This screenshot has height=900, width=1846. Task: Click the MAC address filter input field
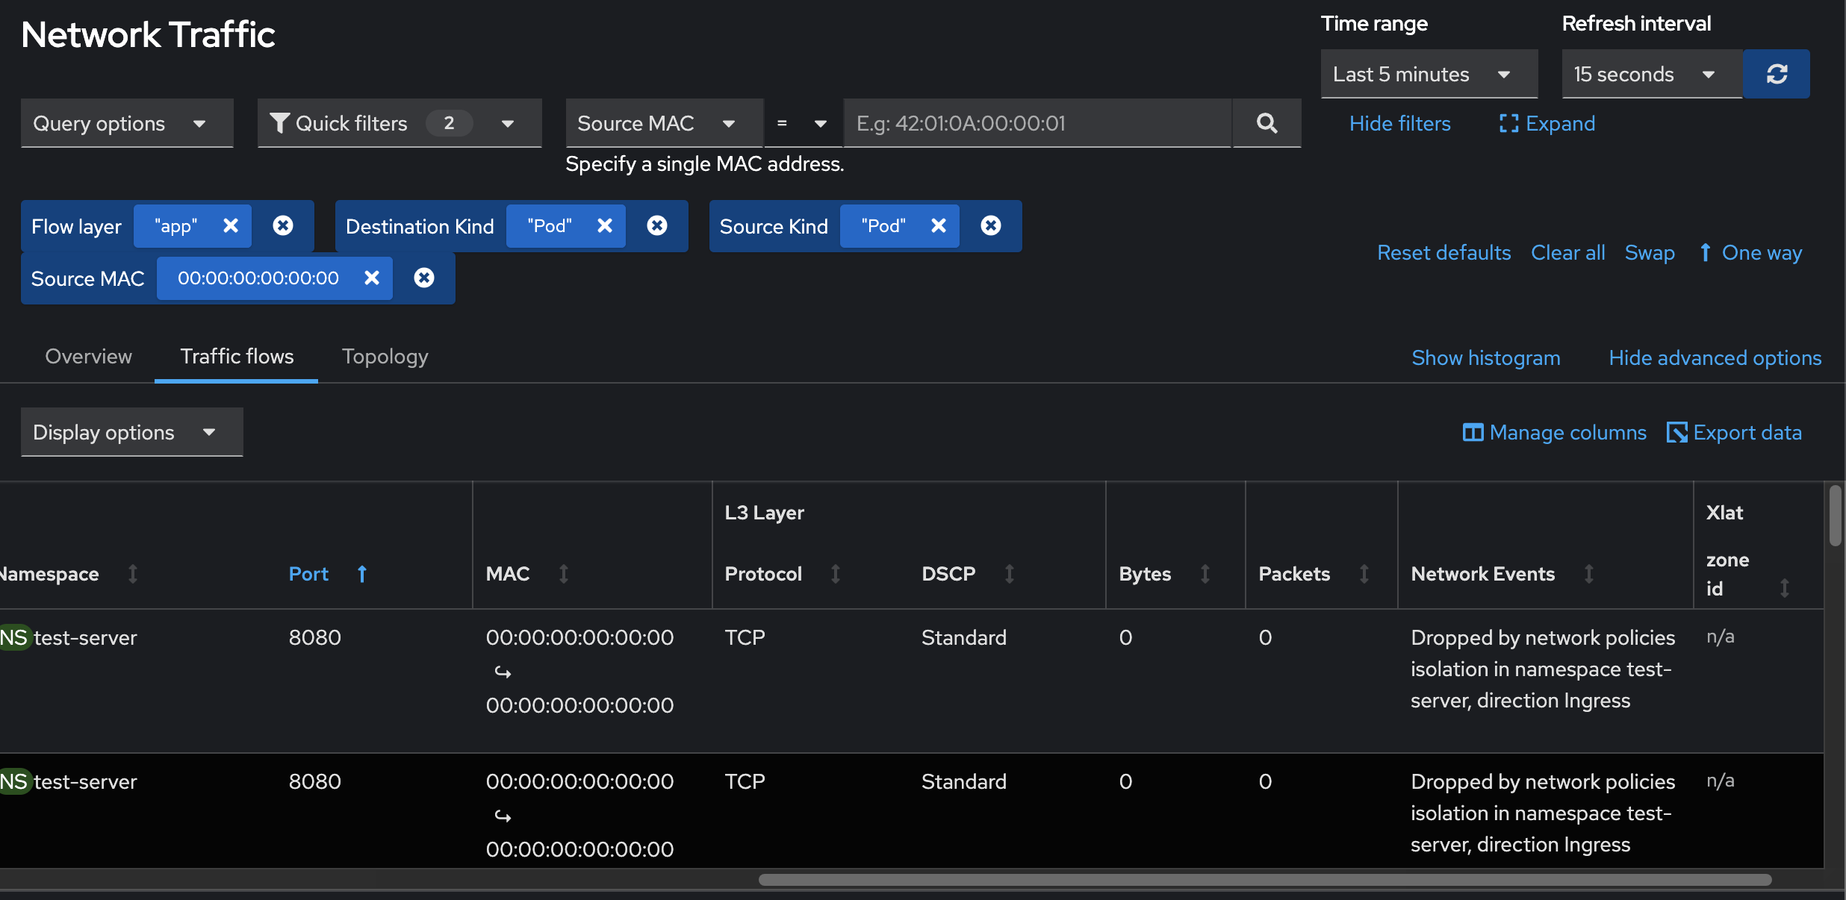coord(1037,123)
